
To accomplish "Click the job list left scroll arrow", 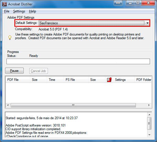I will 8,105.
